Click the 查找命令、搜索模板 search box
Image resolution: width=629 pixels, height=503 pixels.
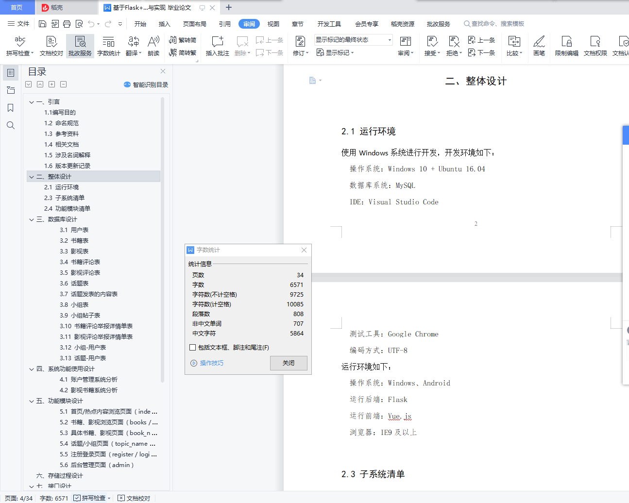point(494,24)
